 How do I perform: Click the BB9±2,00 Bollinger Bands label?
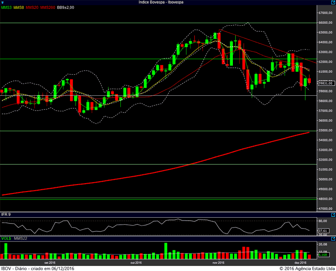(66, 7)
